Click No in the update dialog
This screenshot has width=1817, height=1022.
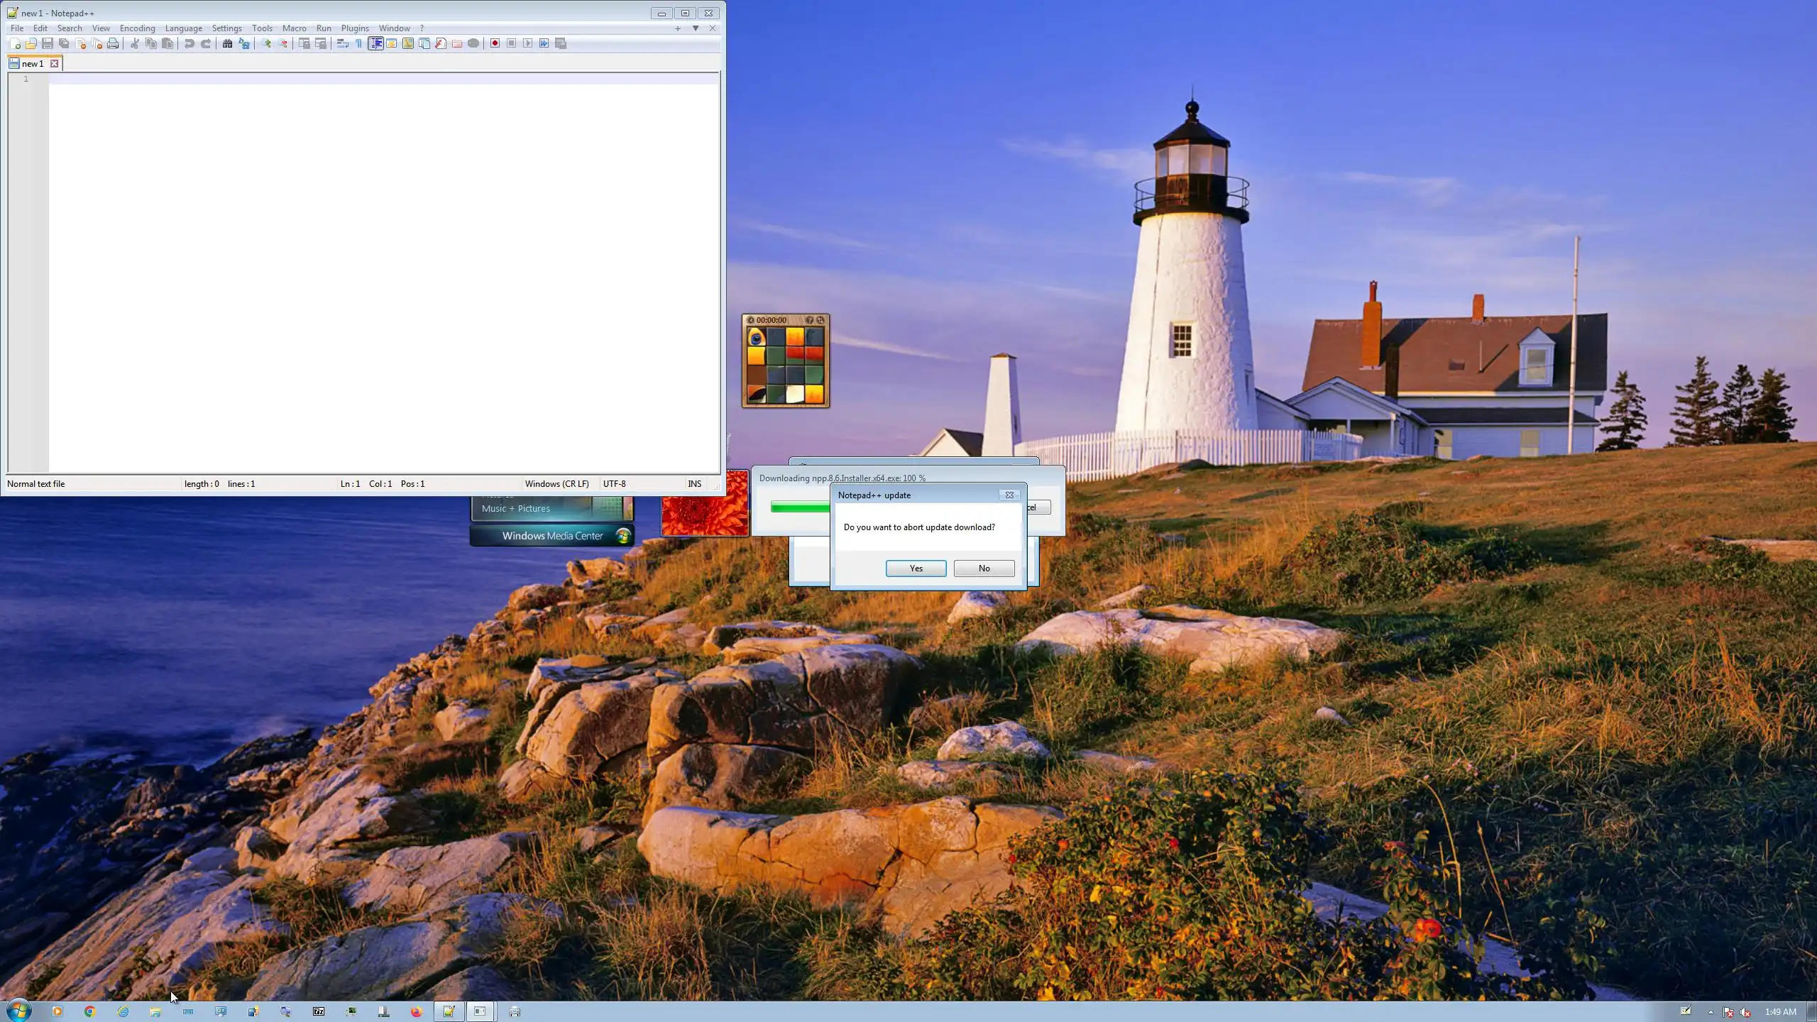click(984, 568)
